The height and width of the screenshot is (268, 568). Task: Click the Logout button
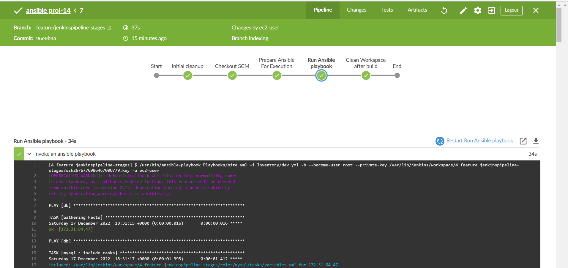[x=511, y=10]
